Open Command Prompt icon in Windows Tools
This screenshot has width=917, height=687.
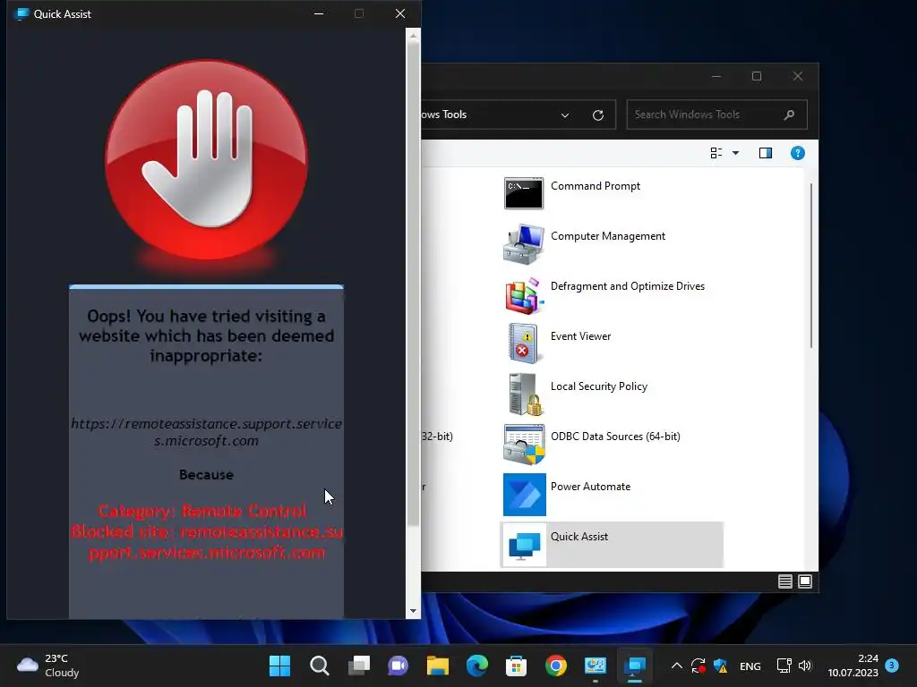coord(523,193)
